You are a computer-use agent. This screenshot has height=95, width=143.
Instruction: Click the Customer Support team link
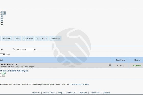tap(79, 84)
